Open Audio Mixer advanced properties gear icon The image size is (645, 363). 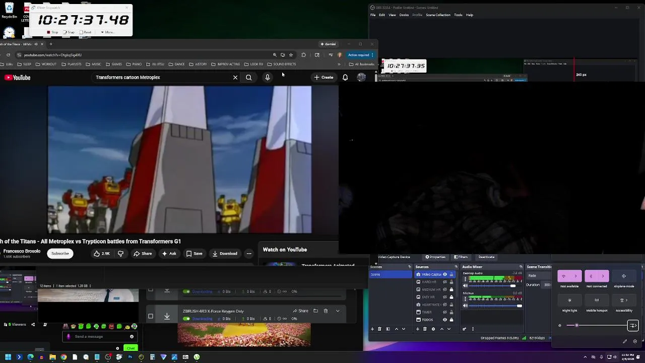[465, 329]
